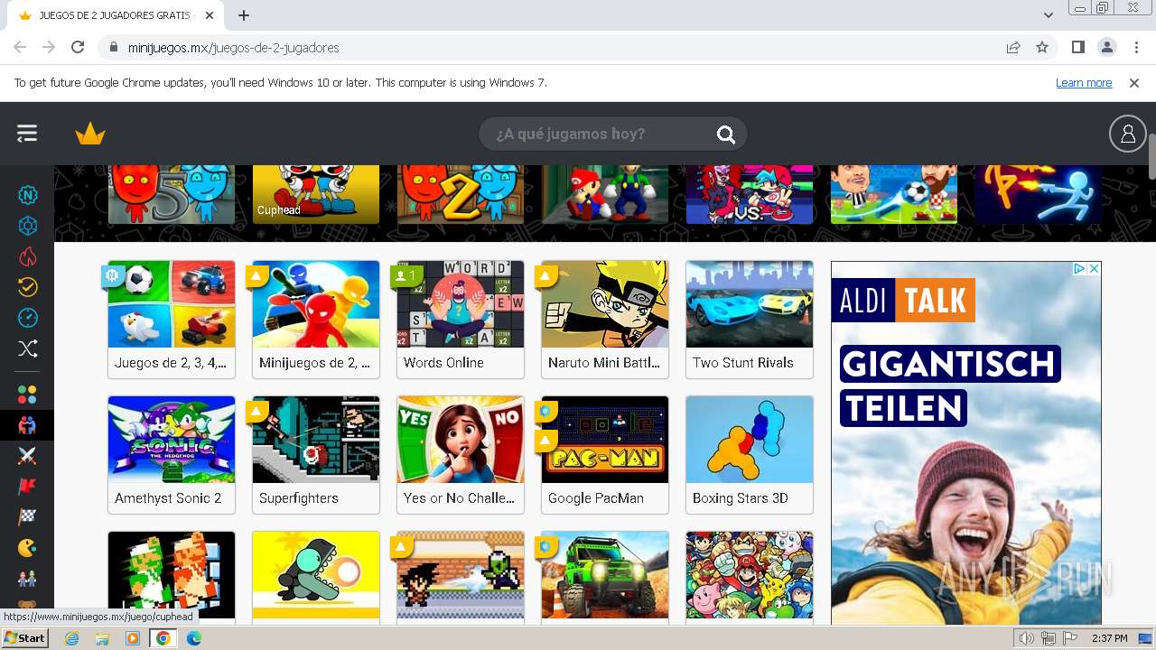Click the volume speaker tray icon
Viewport: 1156px width, 650px height.
click(x=1027, y=638)
